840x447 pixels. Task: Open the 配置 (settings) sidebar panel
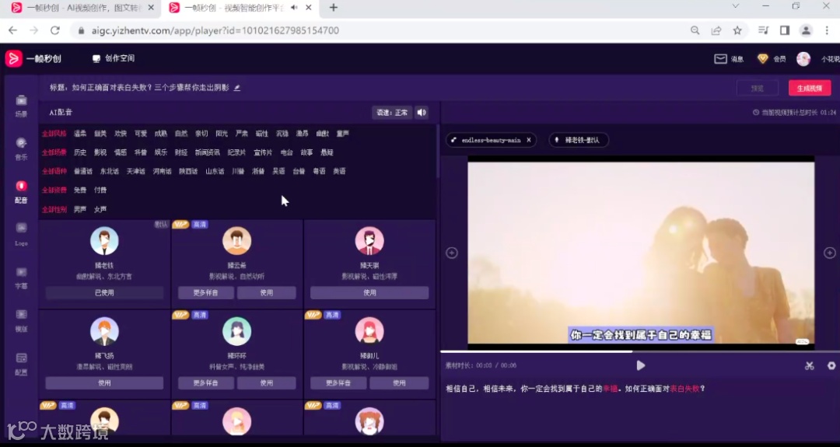click(21, 364)
